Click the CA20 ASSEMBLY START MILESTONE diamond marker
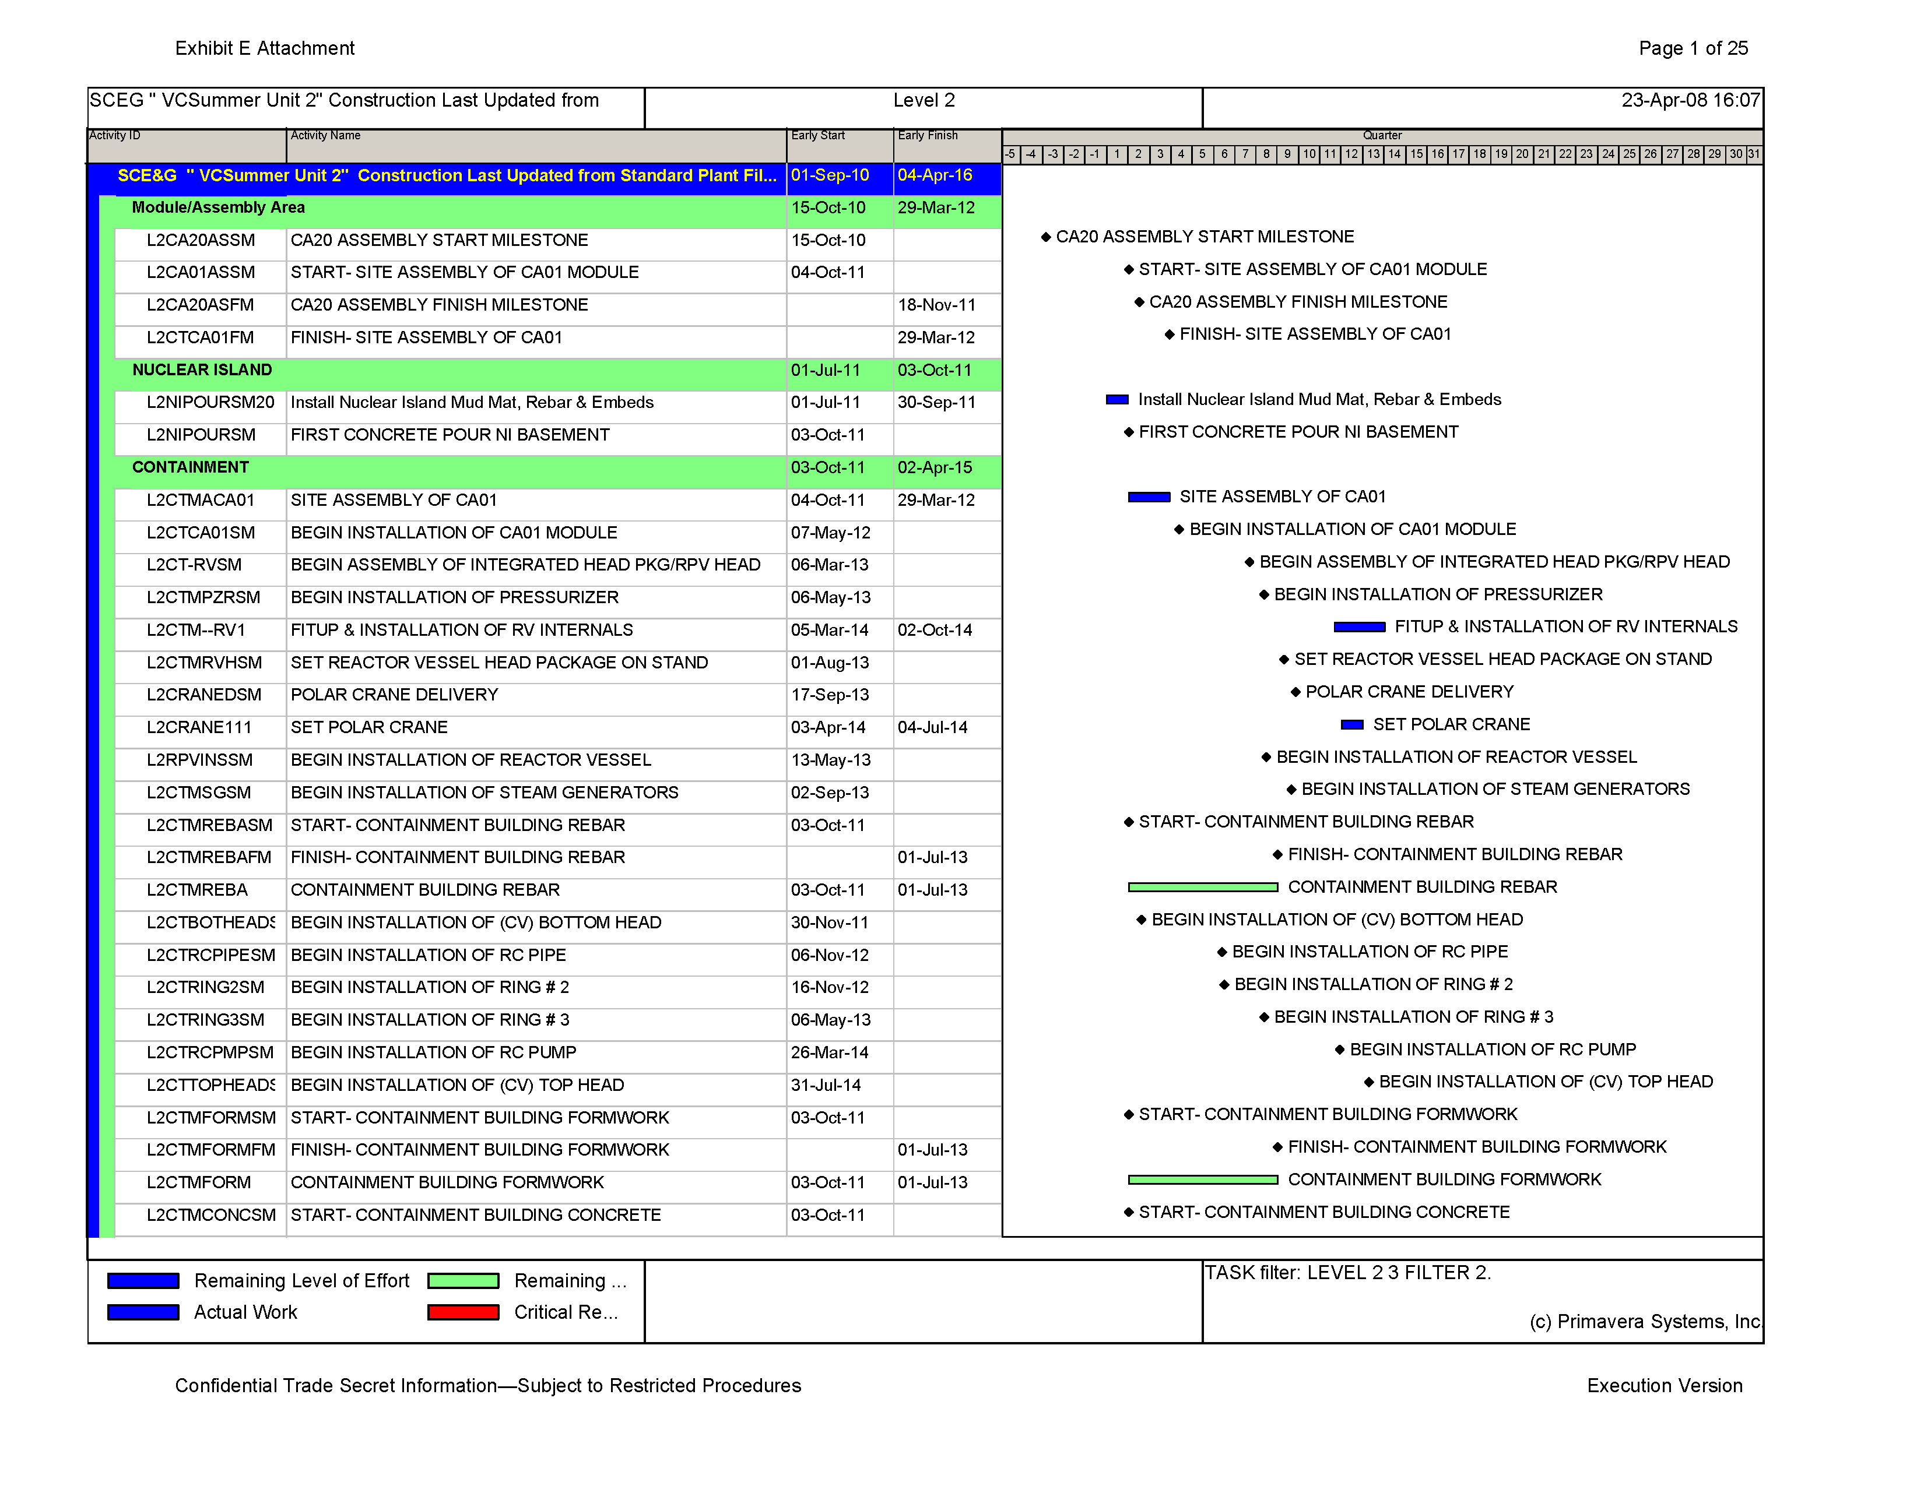1924x1486 pixels. (x=1046, y=237)
